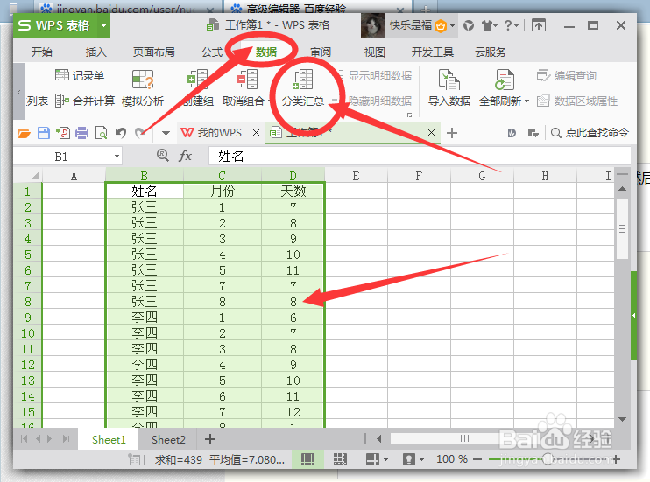This screenshot has width=650, height=482.
Task: Switch to Sheet2 worksheet tab
Action: tap(168, 439)
